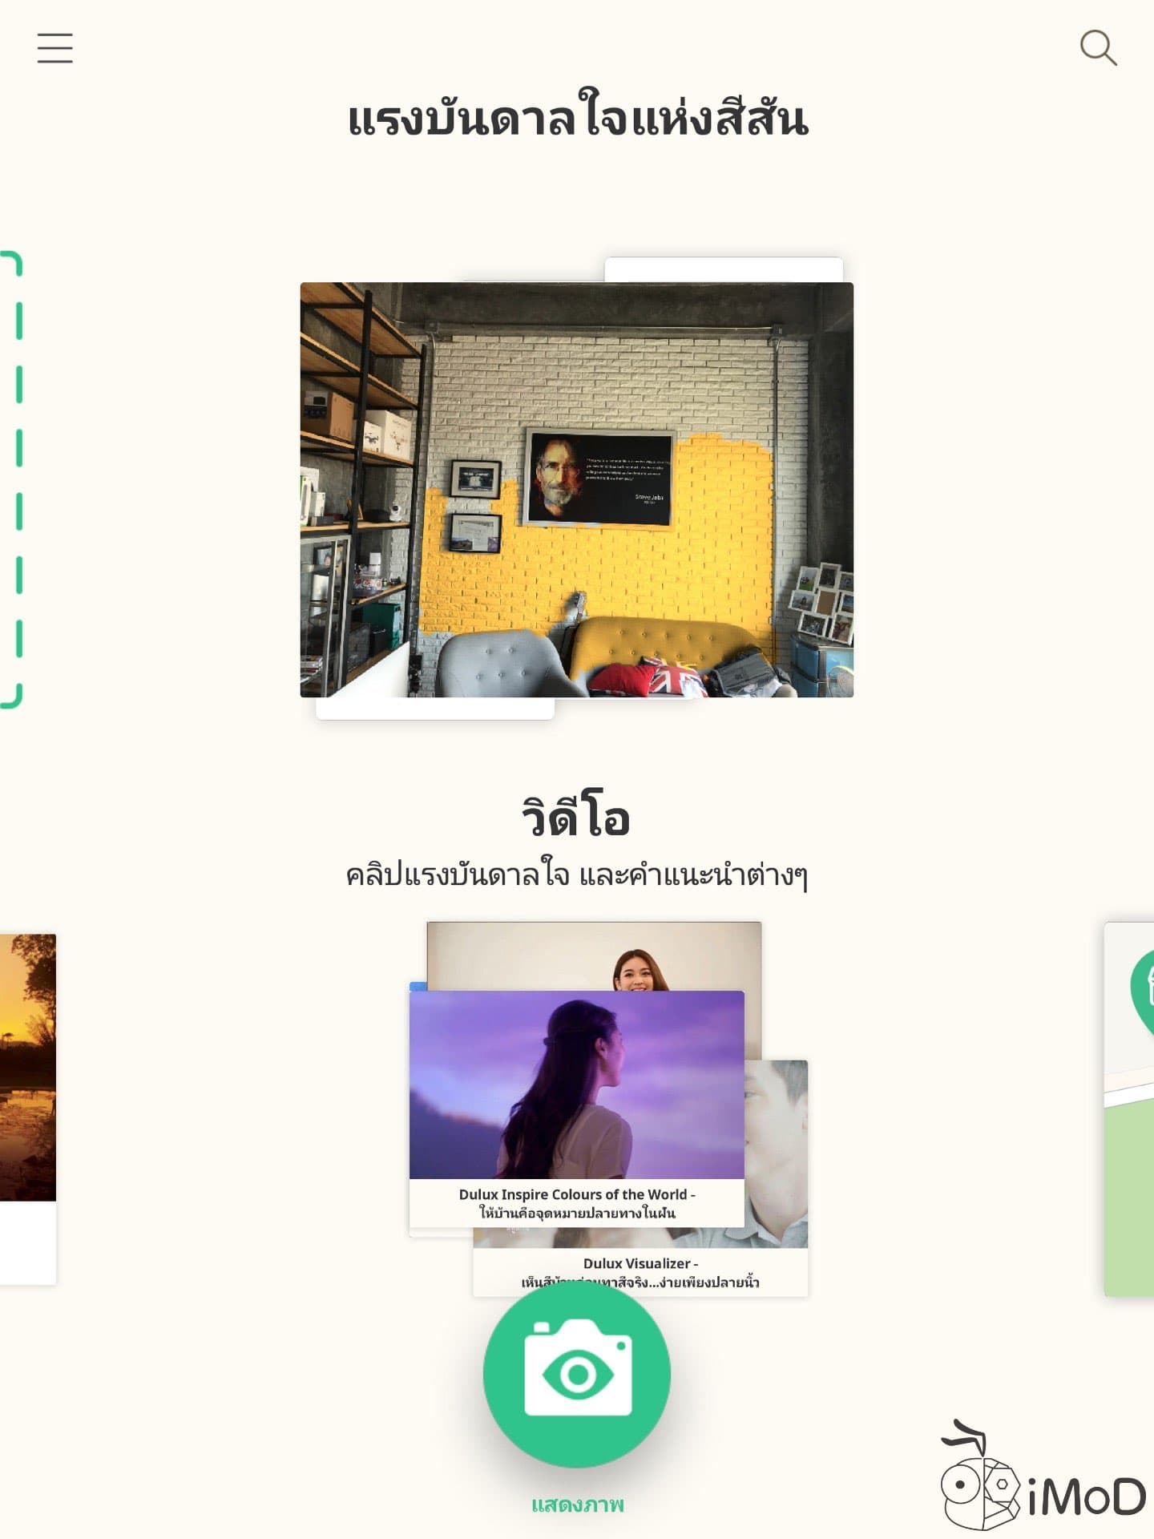
Task: Tap the green map card at right edge
Action: 1129,1109
